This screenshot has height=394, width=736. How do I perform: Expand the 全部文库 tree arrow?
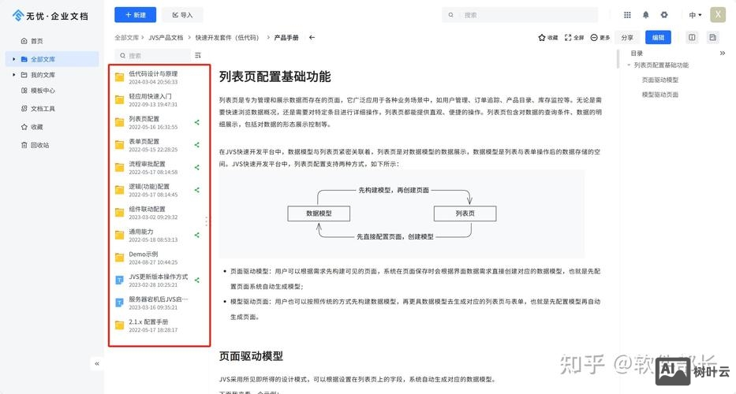13,59
